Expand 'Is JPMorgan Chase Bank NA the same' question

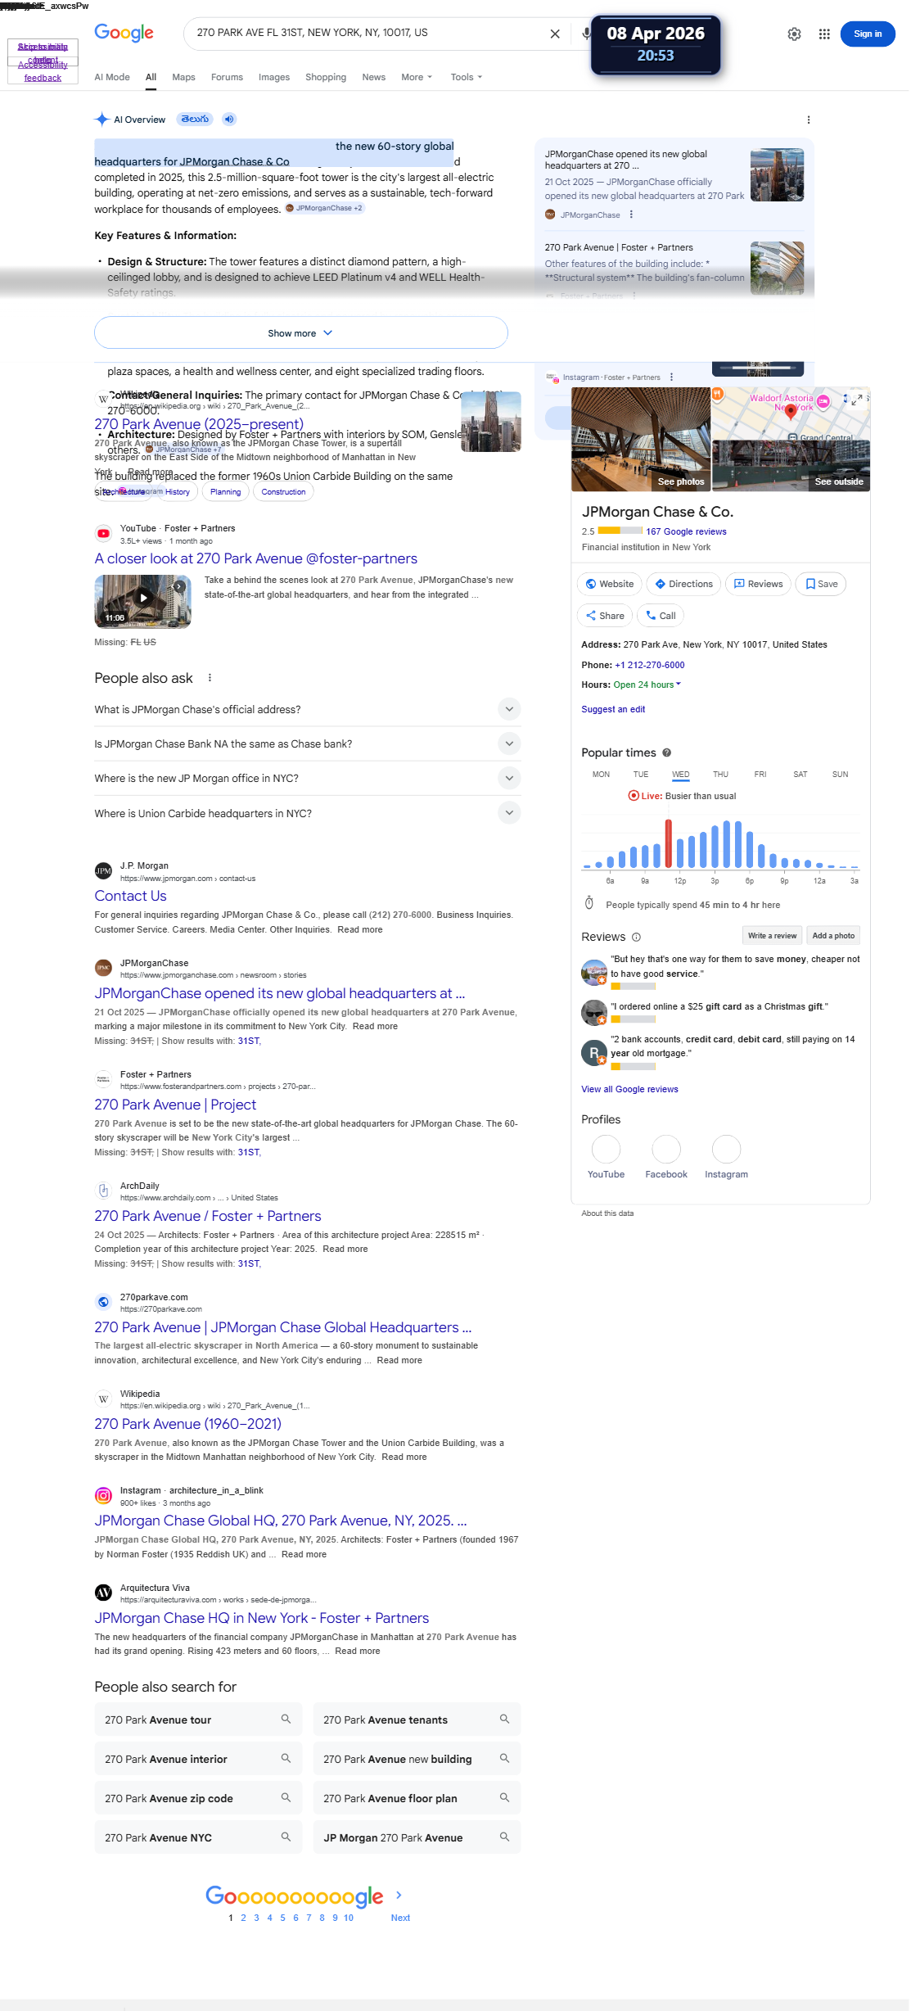(307, 743)
